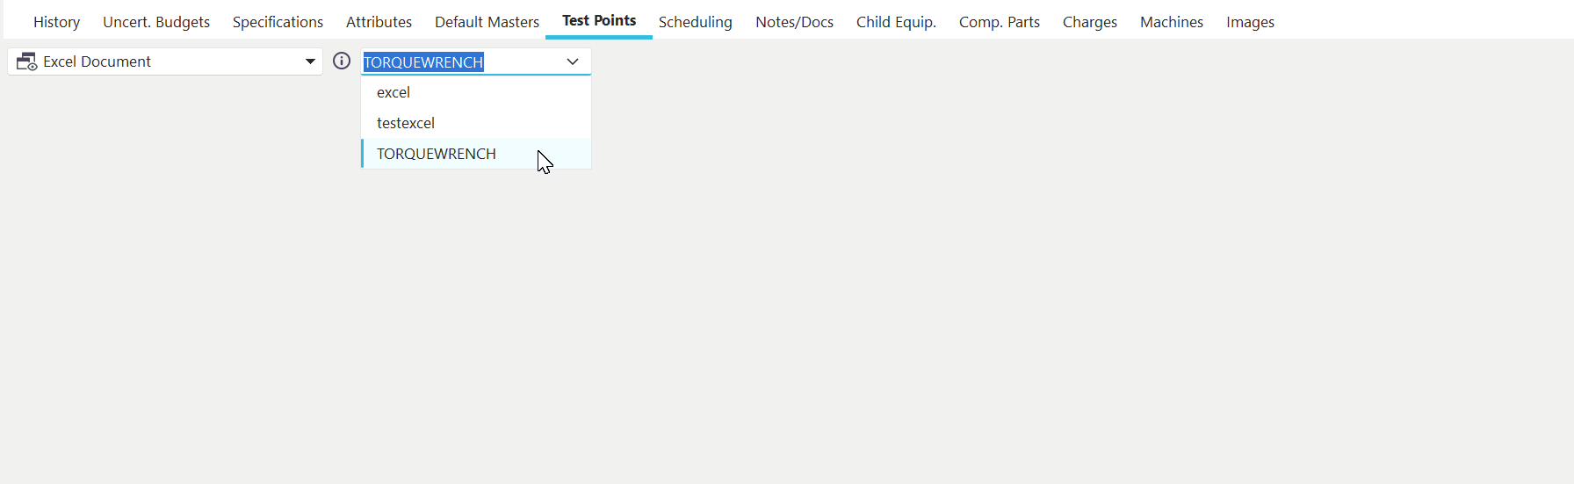Viewport: 1574px width, 484px height.
Task: Open the Specifications tab
Action: point(278,22)
